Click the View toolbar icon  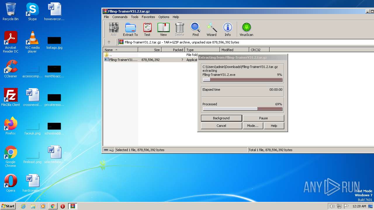[163, 29]
